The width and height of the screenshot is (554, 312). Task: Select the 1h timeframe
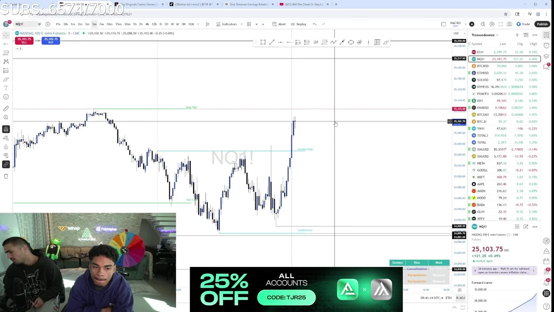(135, 24)
